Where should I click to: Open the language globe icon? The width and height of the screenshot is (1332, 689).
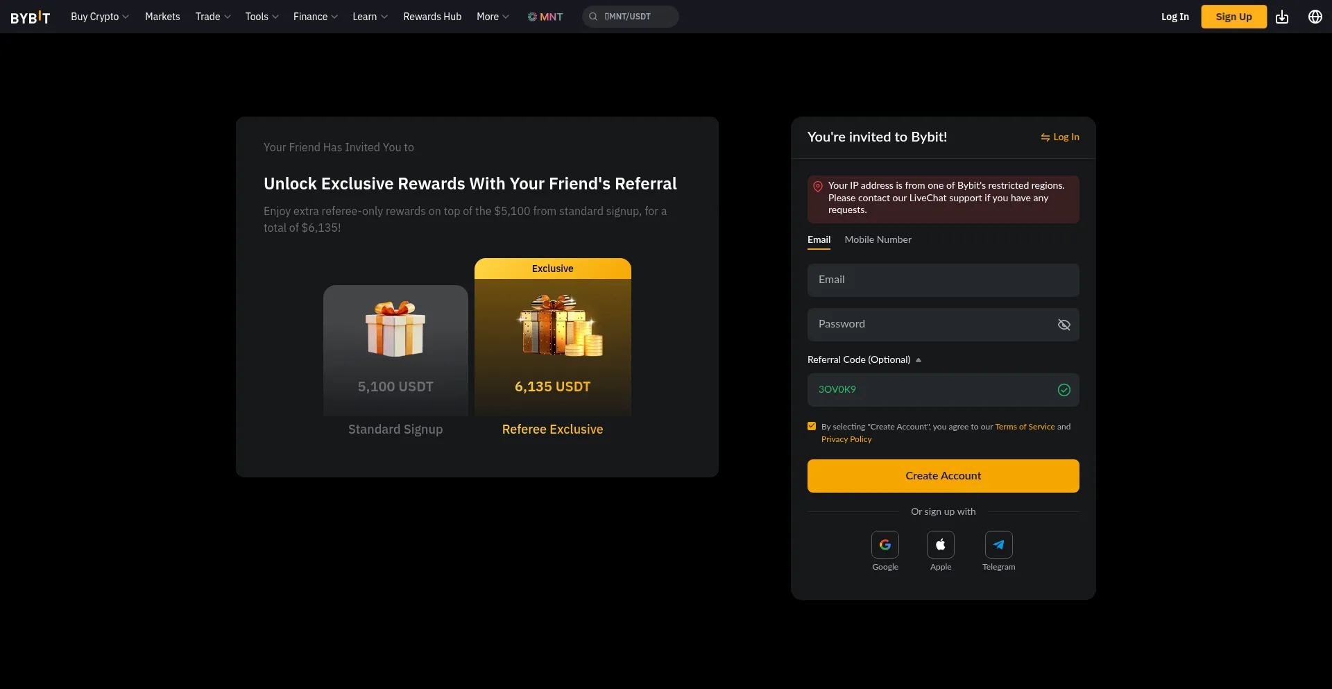(x=1315, y=17)
